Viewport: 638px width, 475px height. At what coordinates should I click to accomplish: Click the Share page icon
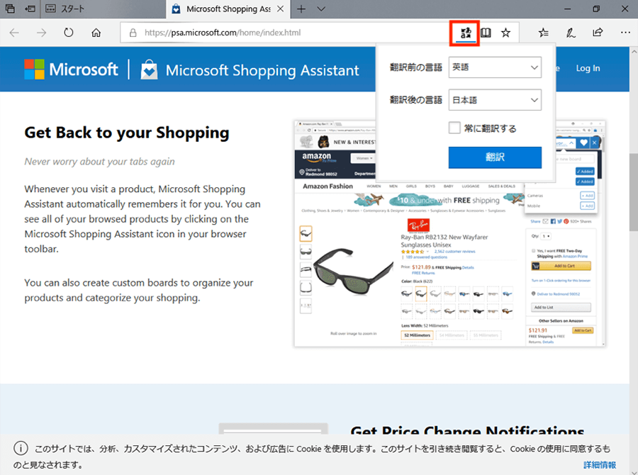pyautogui.click(x=598, y=33)
